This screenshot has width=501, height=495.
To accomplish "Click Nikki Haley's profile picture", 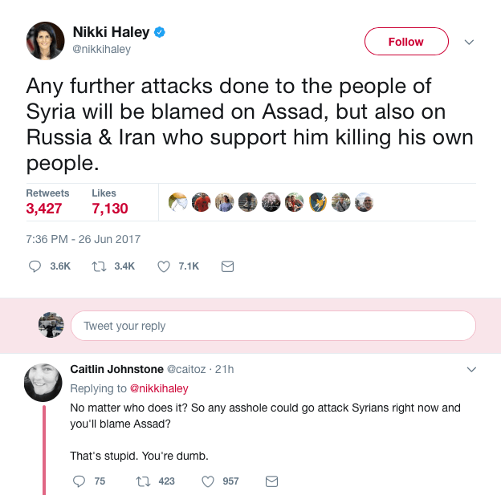I will (x=45, y=41).
